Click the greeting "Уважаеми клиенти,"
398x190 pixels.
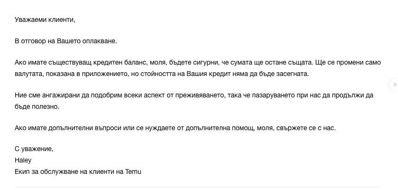pos(45,20)
